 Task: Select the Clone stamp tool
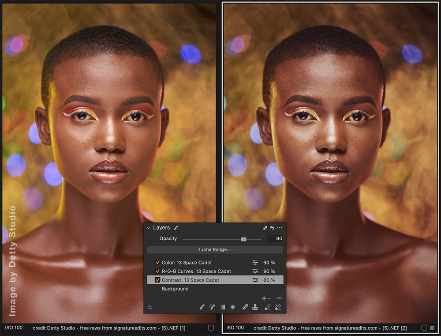pos(255,307)
